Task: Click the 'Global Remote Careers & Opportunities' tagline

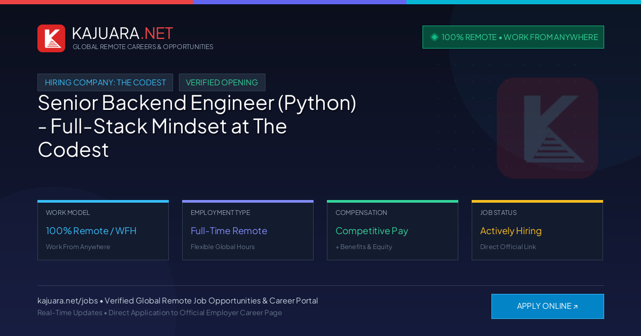Action: [x=143, y=47]
